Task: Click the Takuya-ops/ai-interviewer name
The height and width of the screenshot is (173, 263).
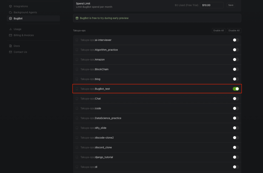Action: [x=96, y=40]
